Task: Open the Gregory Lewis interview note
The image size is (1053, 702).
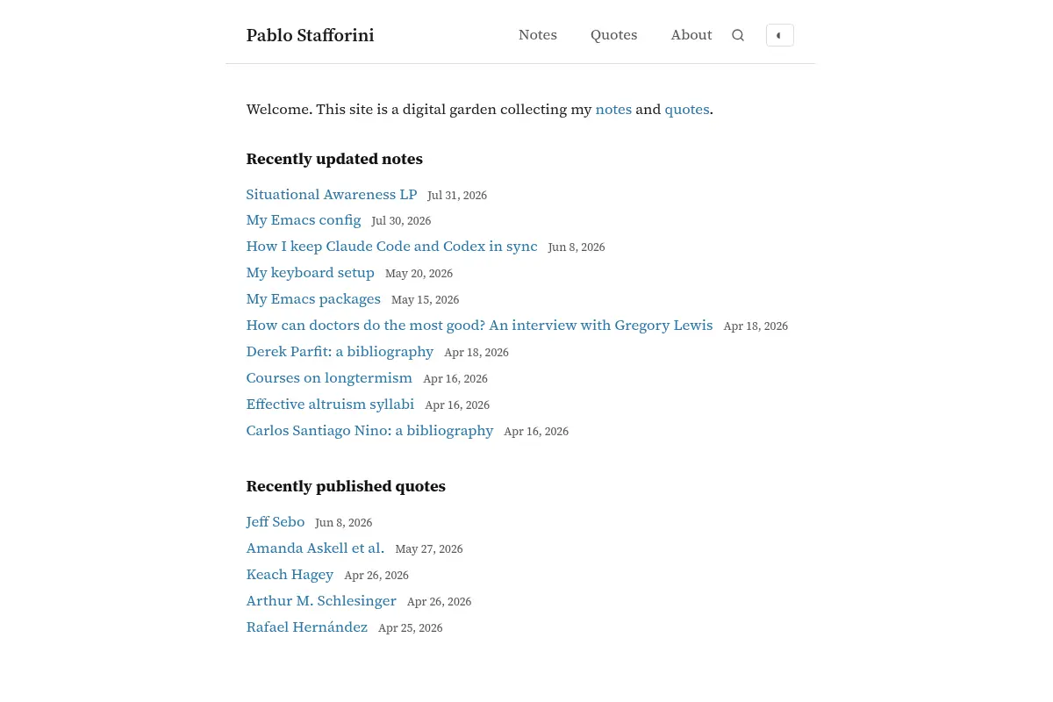Action: 480,326
